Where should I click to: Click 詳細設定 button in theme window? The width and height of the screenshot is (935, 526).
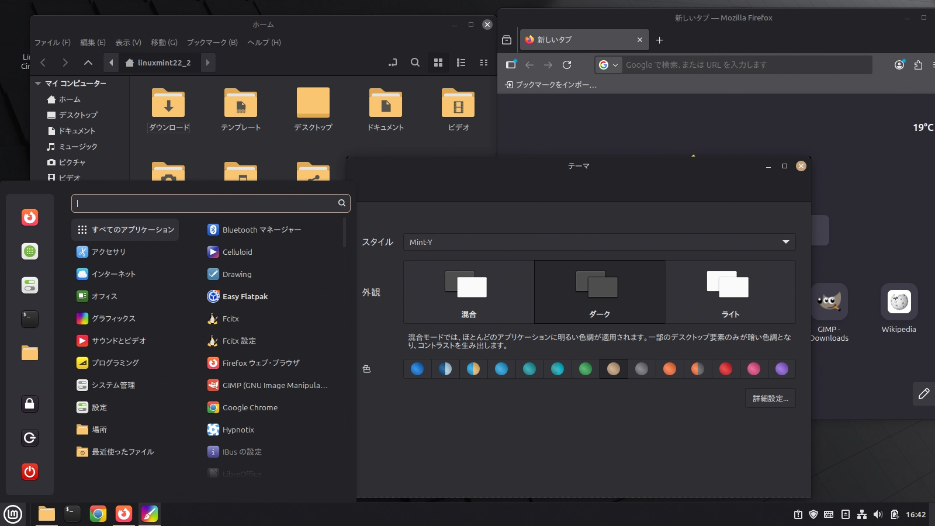click(770, 399)
